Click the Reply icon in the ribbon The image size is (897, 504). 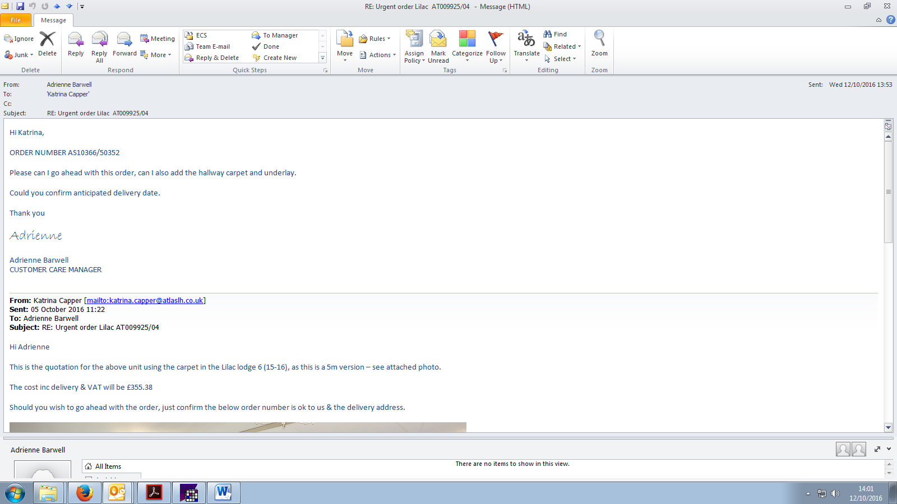point(76,45)
